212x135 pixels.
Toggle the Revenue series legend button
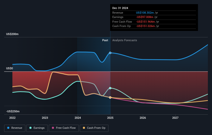point(15,128)
